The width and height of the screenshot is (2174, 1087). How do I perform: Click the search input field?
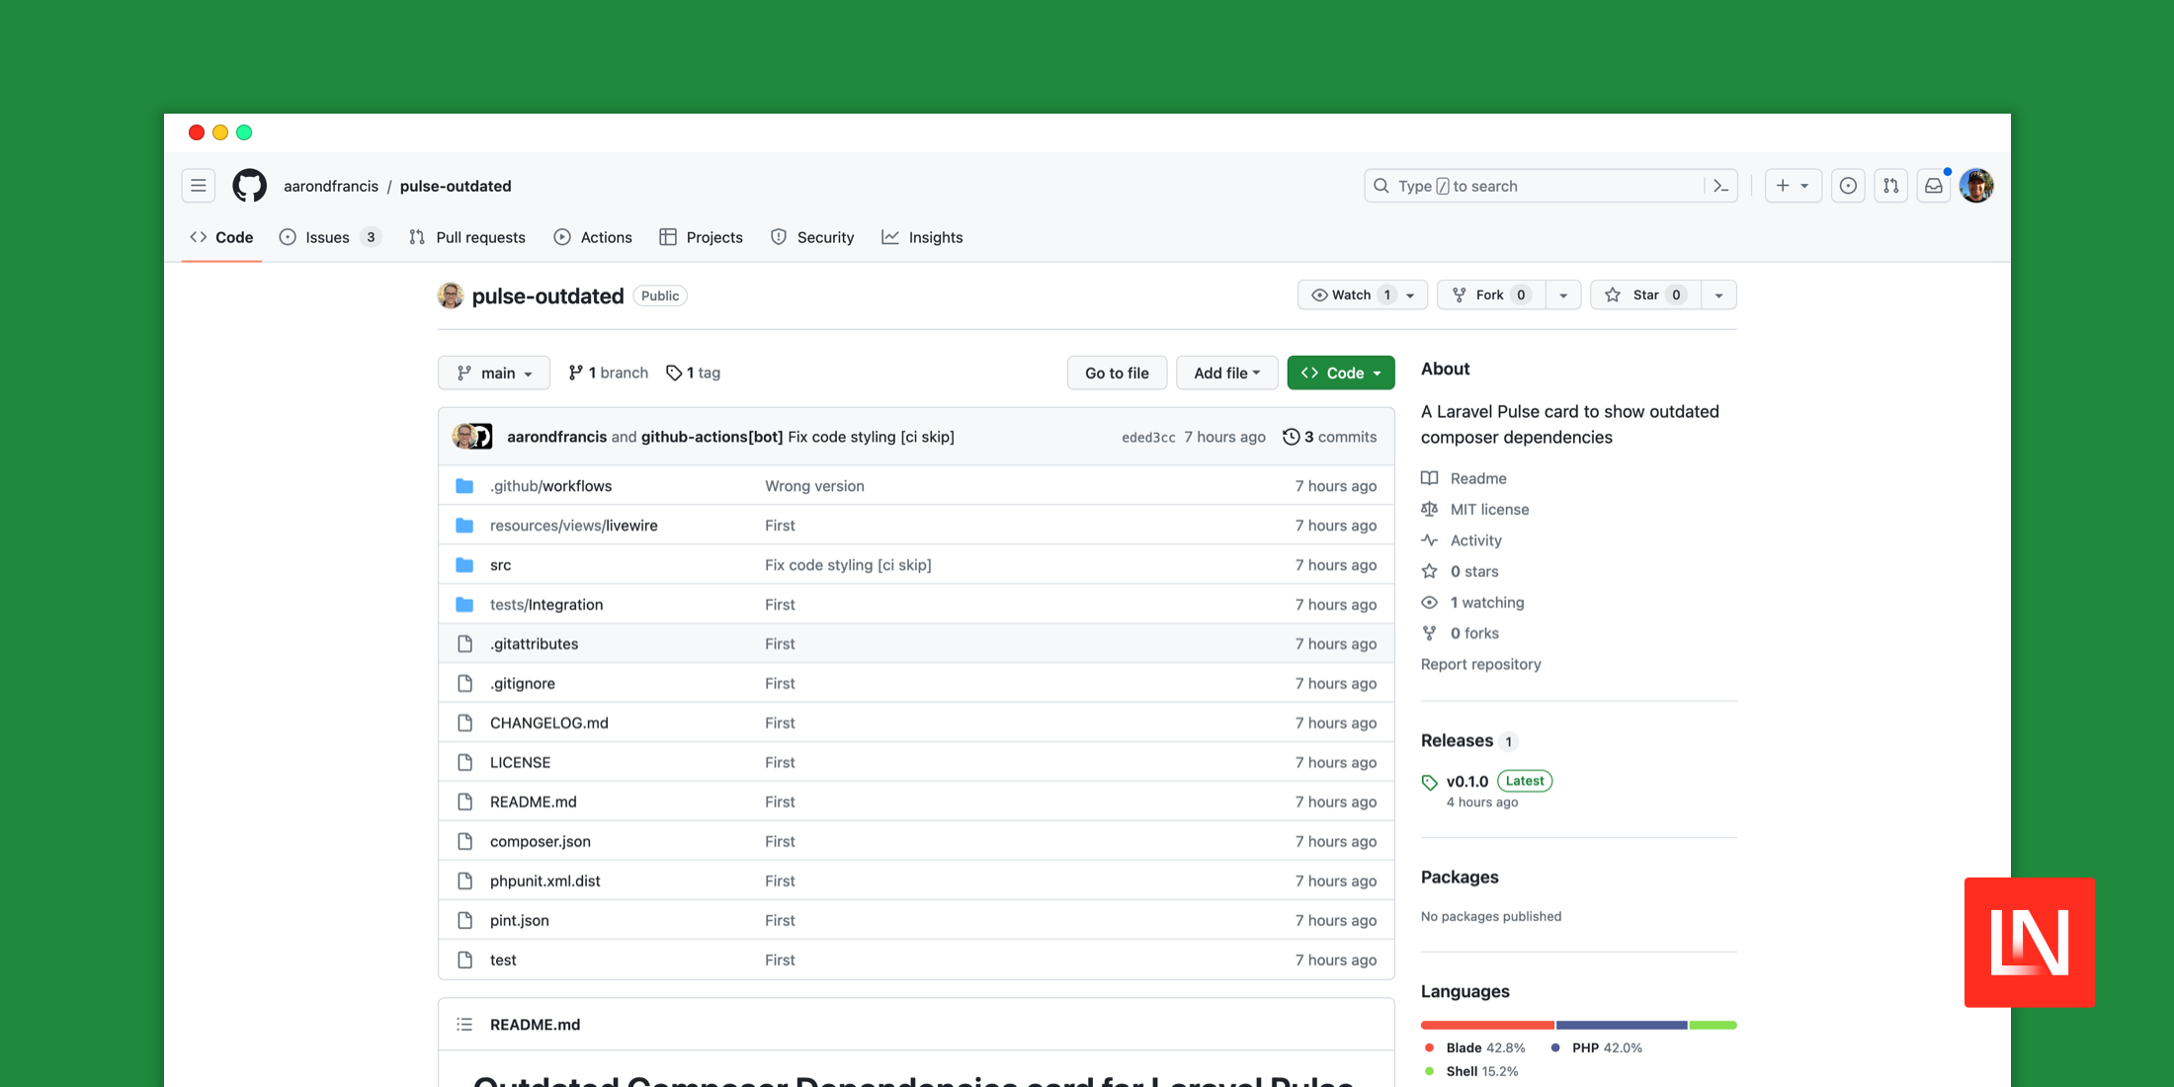1546,185
